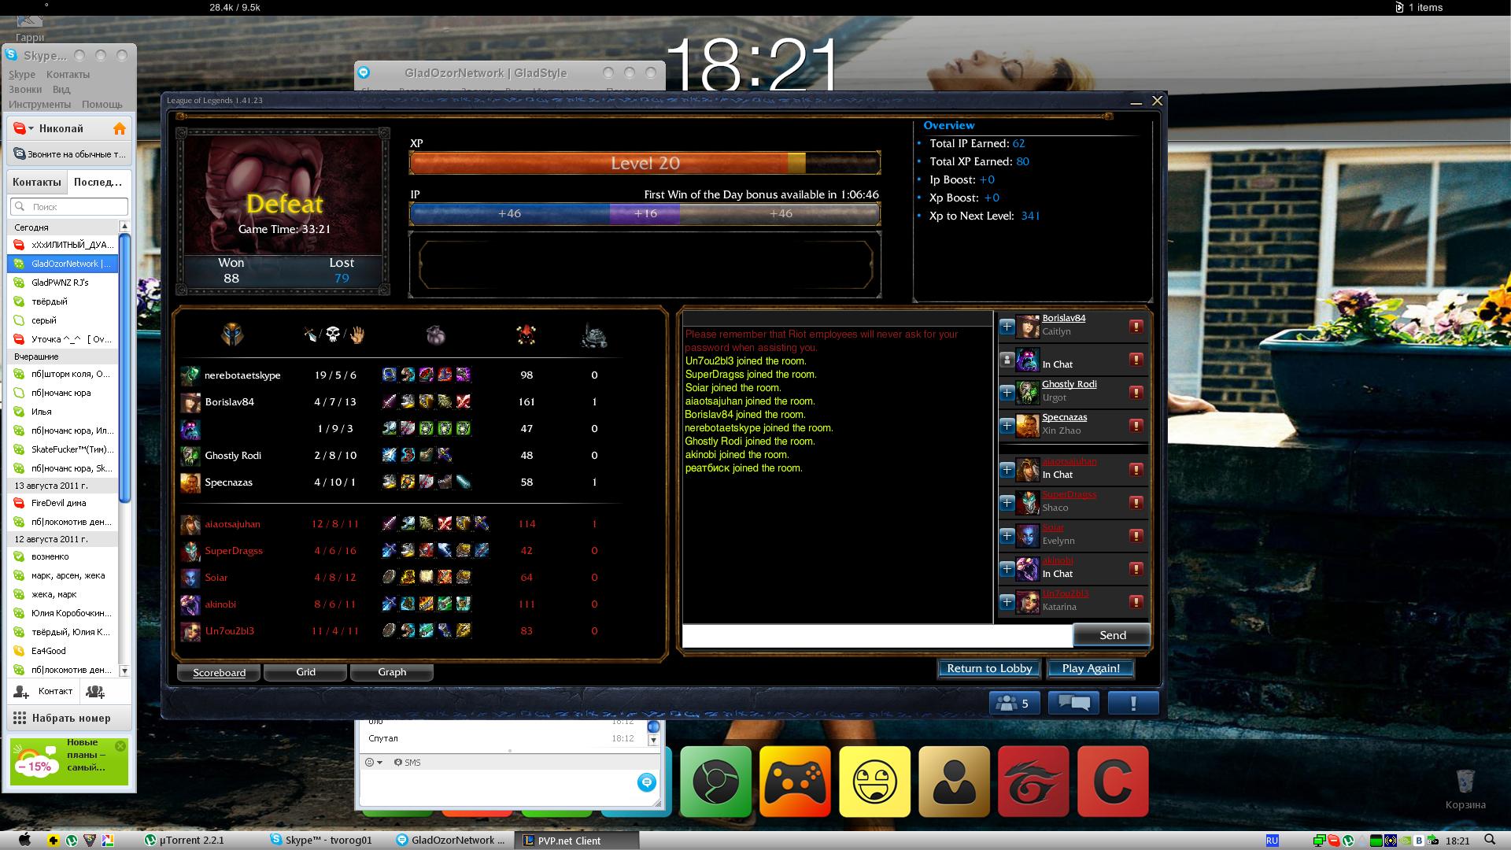Open the emoticon dropdown in chat window
Screen dimensions: 1511x850
click(x=374, y=762)
